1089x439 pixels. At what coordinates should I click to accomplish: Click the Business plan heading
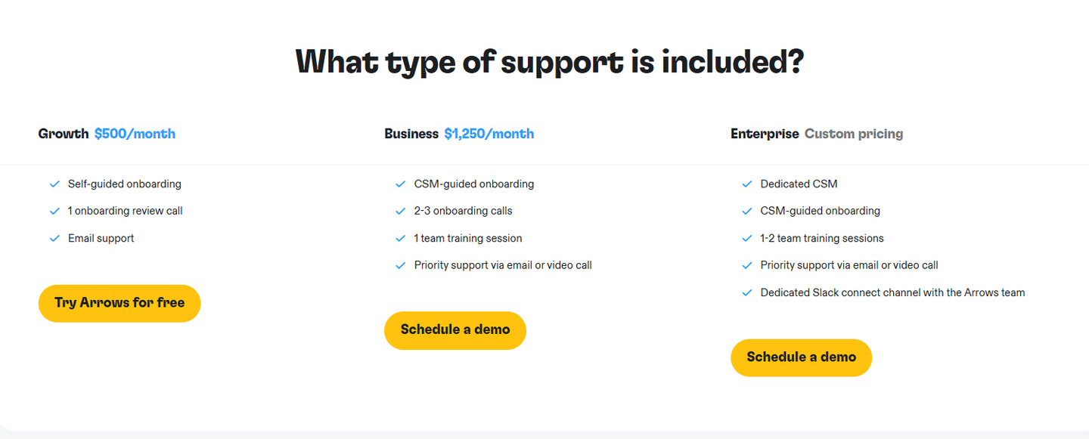411,134
